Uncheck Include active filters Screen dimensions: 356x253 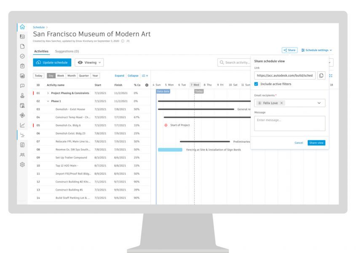click(256, 84)
